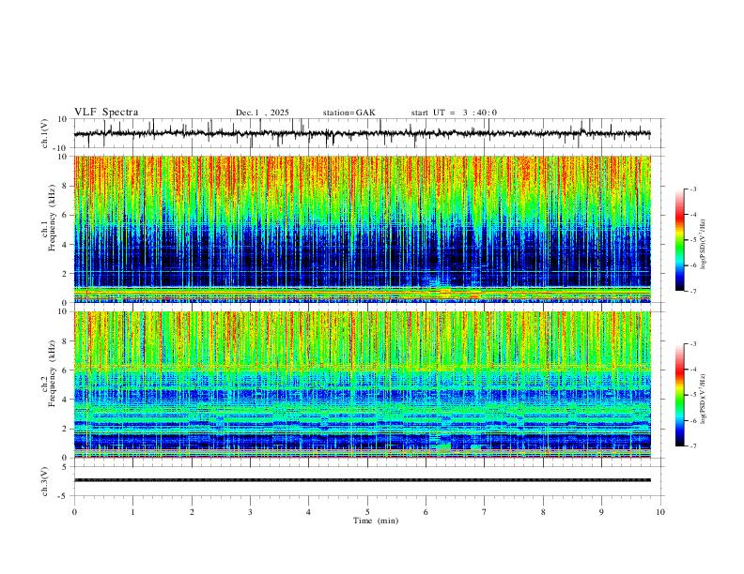Viewport: 744px width, 574px height.
Task: Click the ch.1 "Frequency (kHz)" axis label
Action: click(x=53, y=218)
